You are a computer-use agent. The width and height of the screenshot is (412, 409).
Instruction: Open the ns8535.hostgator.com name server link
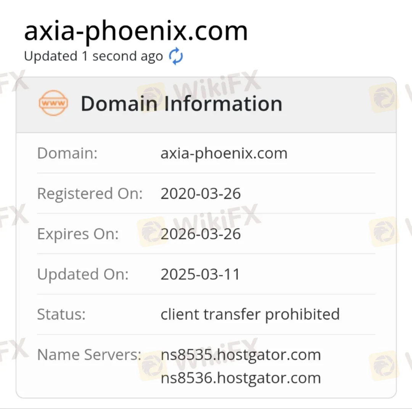coord(241,355)
